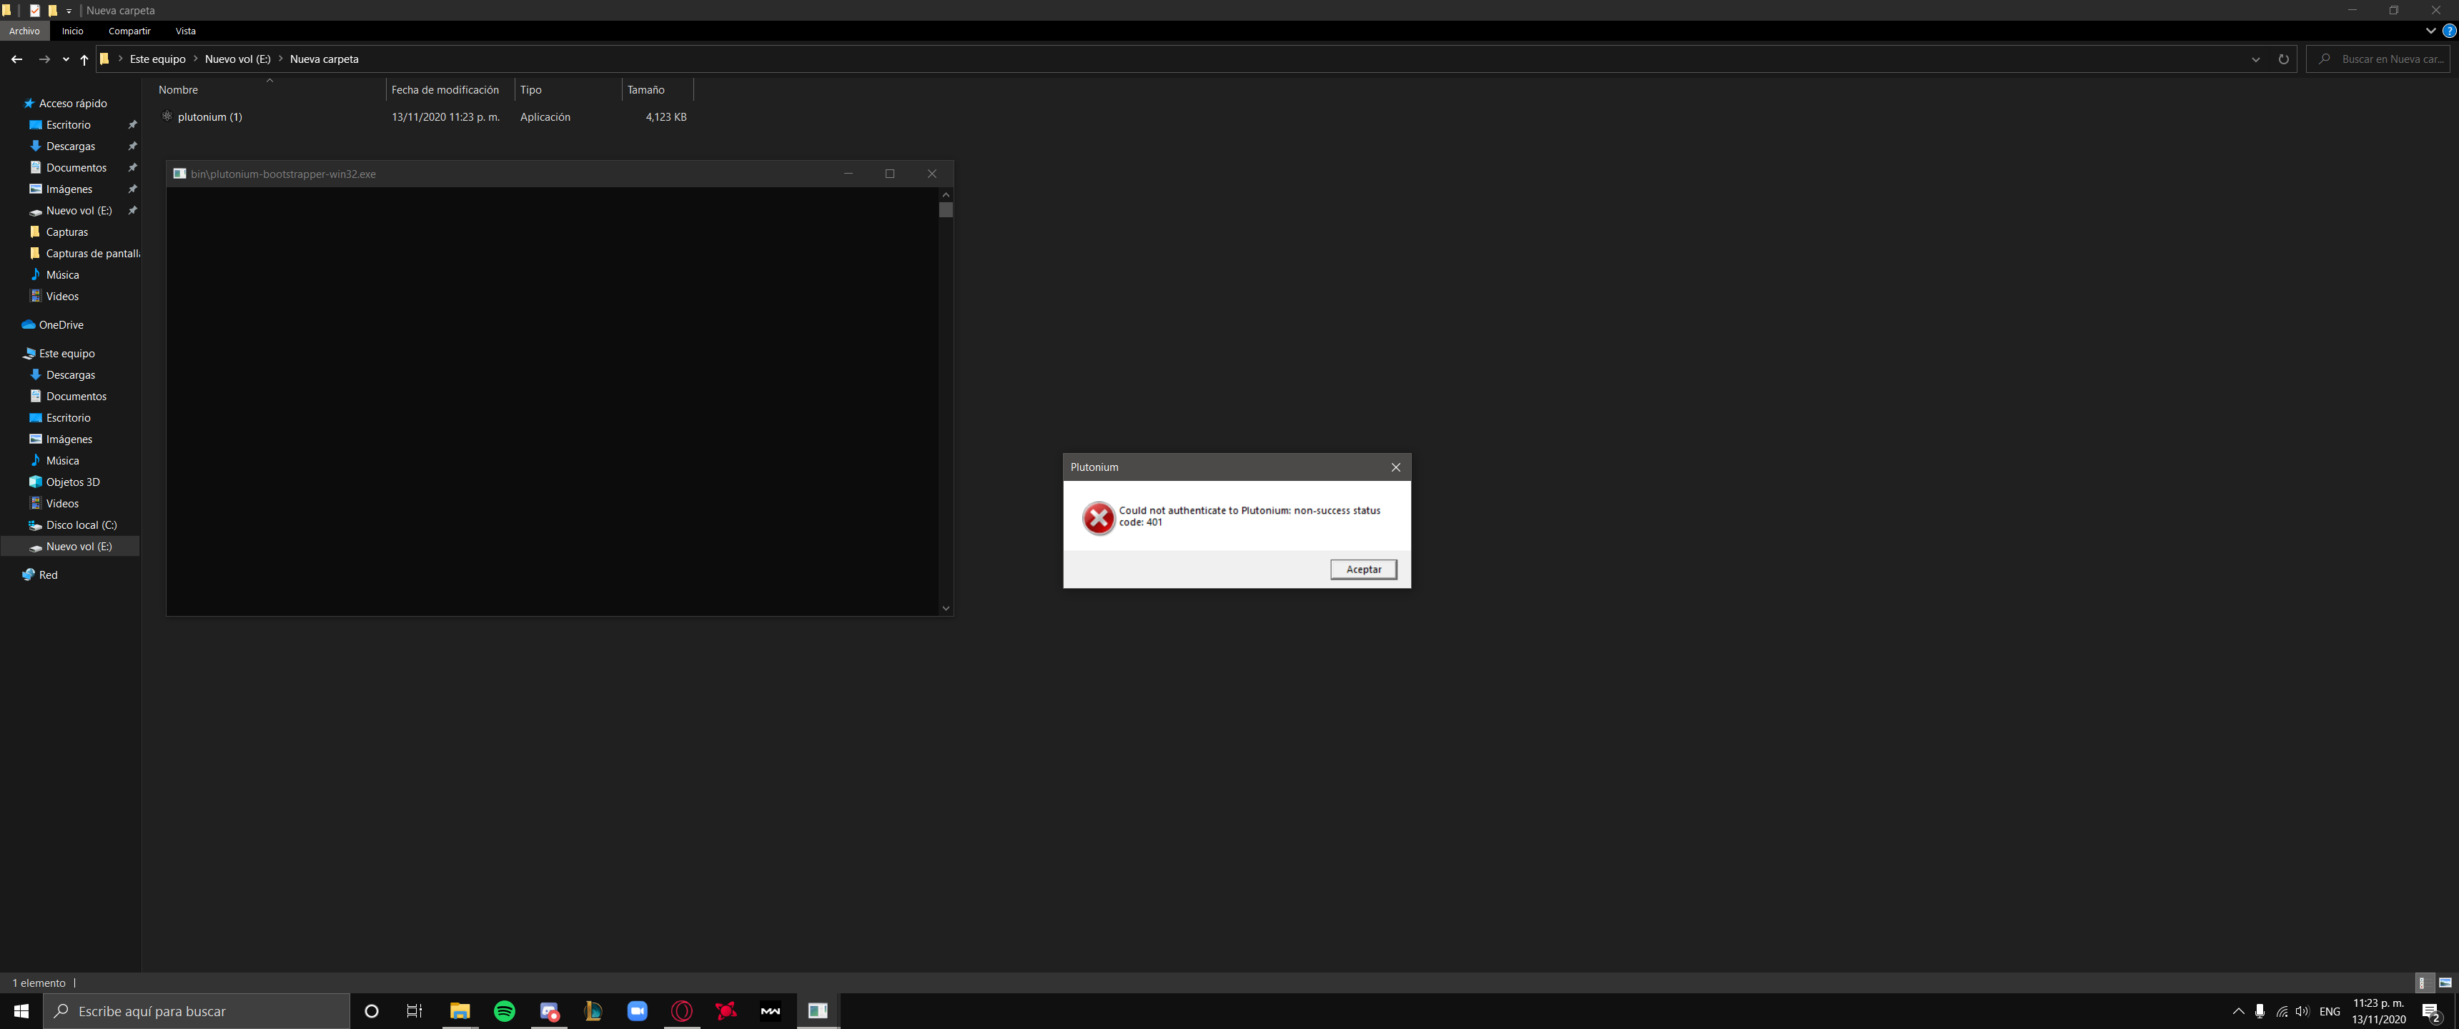
Task: Open the Zoom taskbar icon
Action: point(637,1011)
